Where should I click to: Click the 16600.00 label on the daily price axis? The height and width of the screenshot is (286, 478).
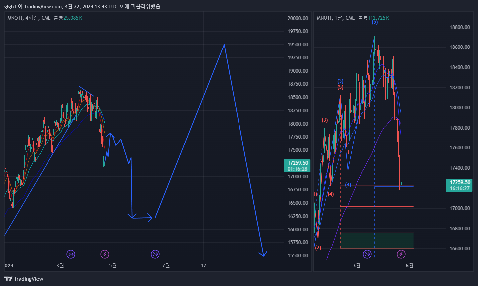460,249
